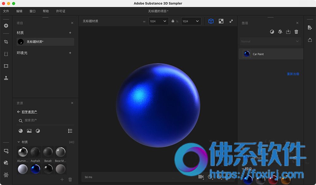Add a new material with the 材质 plus
Viewport: 316px width, 185px height.
coord(70,32)
